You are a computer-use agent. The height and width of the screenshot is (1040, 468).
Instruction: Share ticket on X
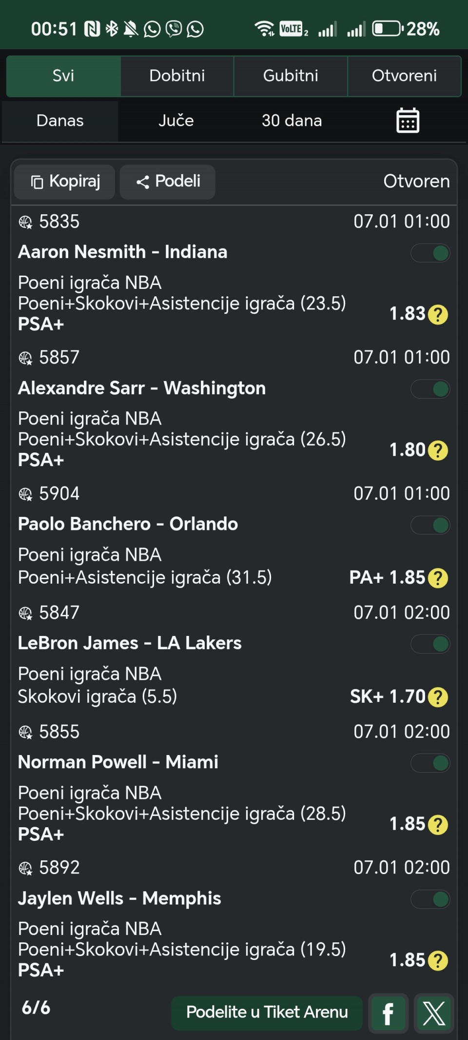(434, 1013)
